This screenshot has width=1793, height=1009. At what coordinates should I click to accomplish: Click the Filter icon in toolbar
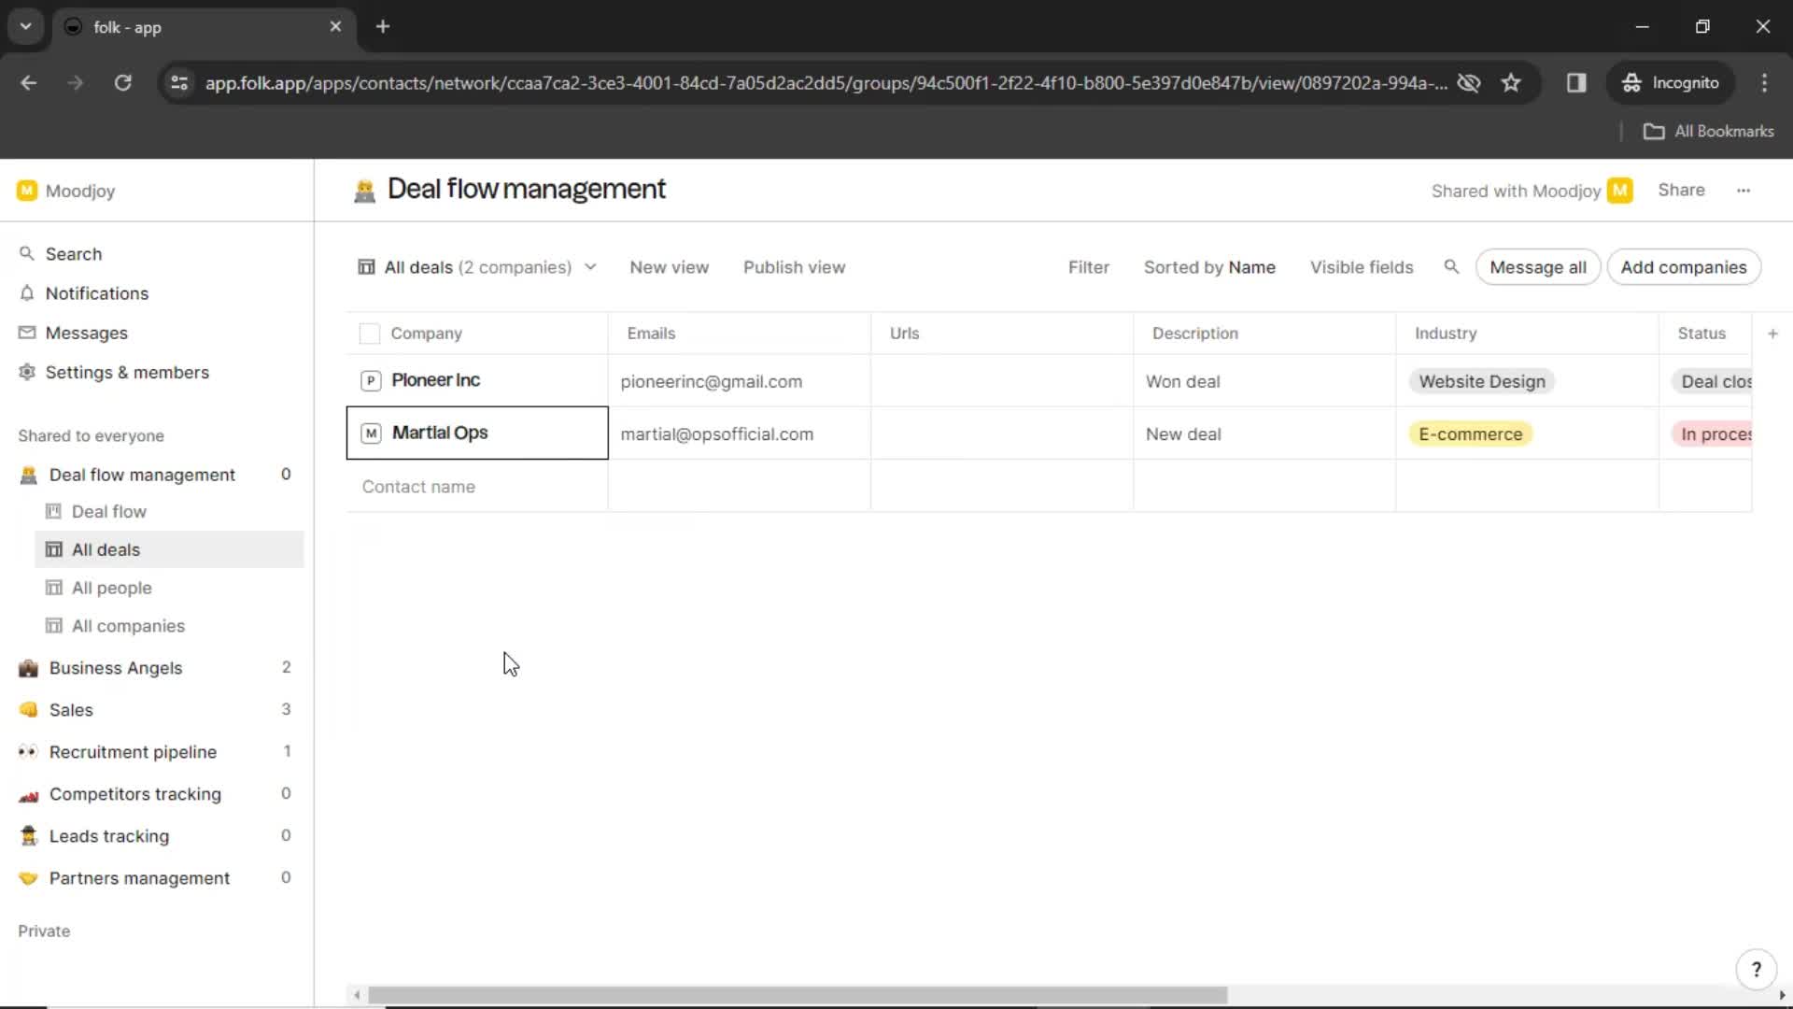1089,267
